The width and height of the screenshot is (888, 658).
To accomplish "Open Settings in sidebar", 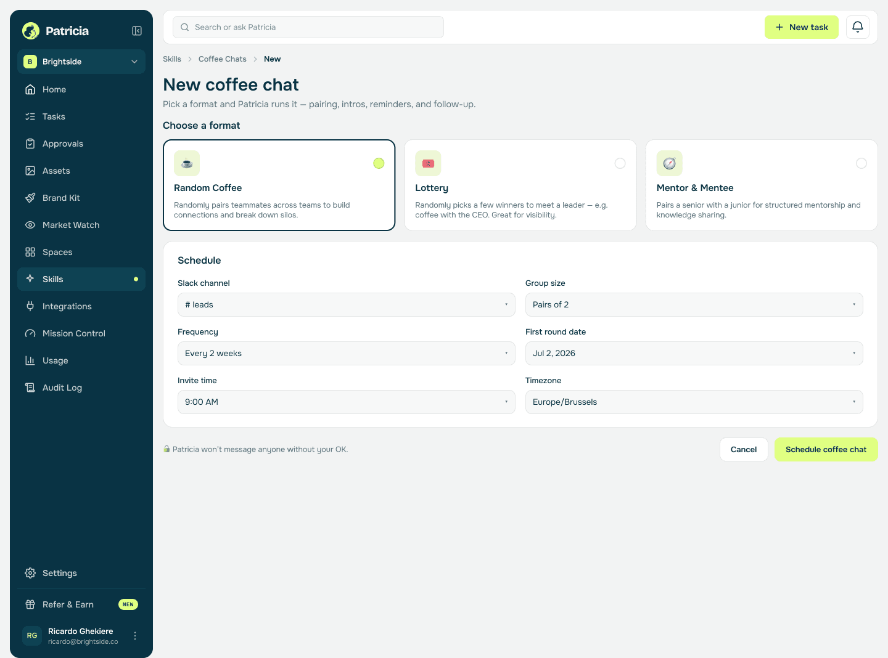I will click(x=81, y=573).
